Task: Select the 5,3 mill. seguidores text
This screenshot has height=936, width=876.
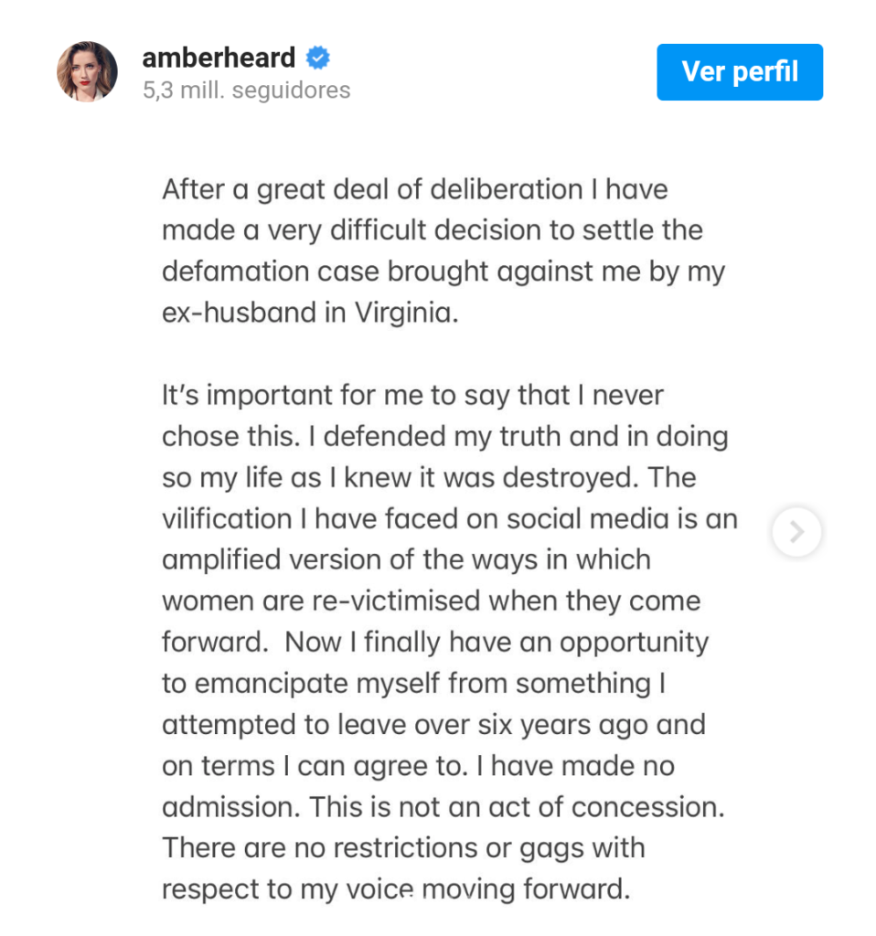Action: coord(247,90)
